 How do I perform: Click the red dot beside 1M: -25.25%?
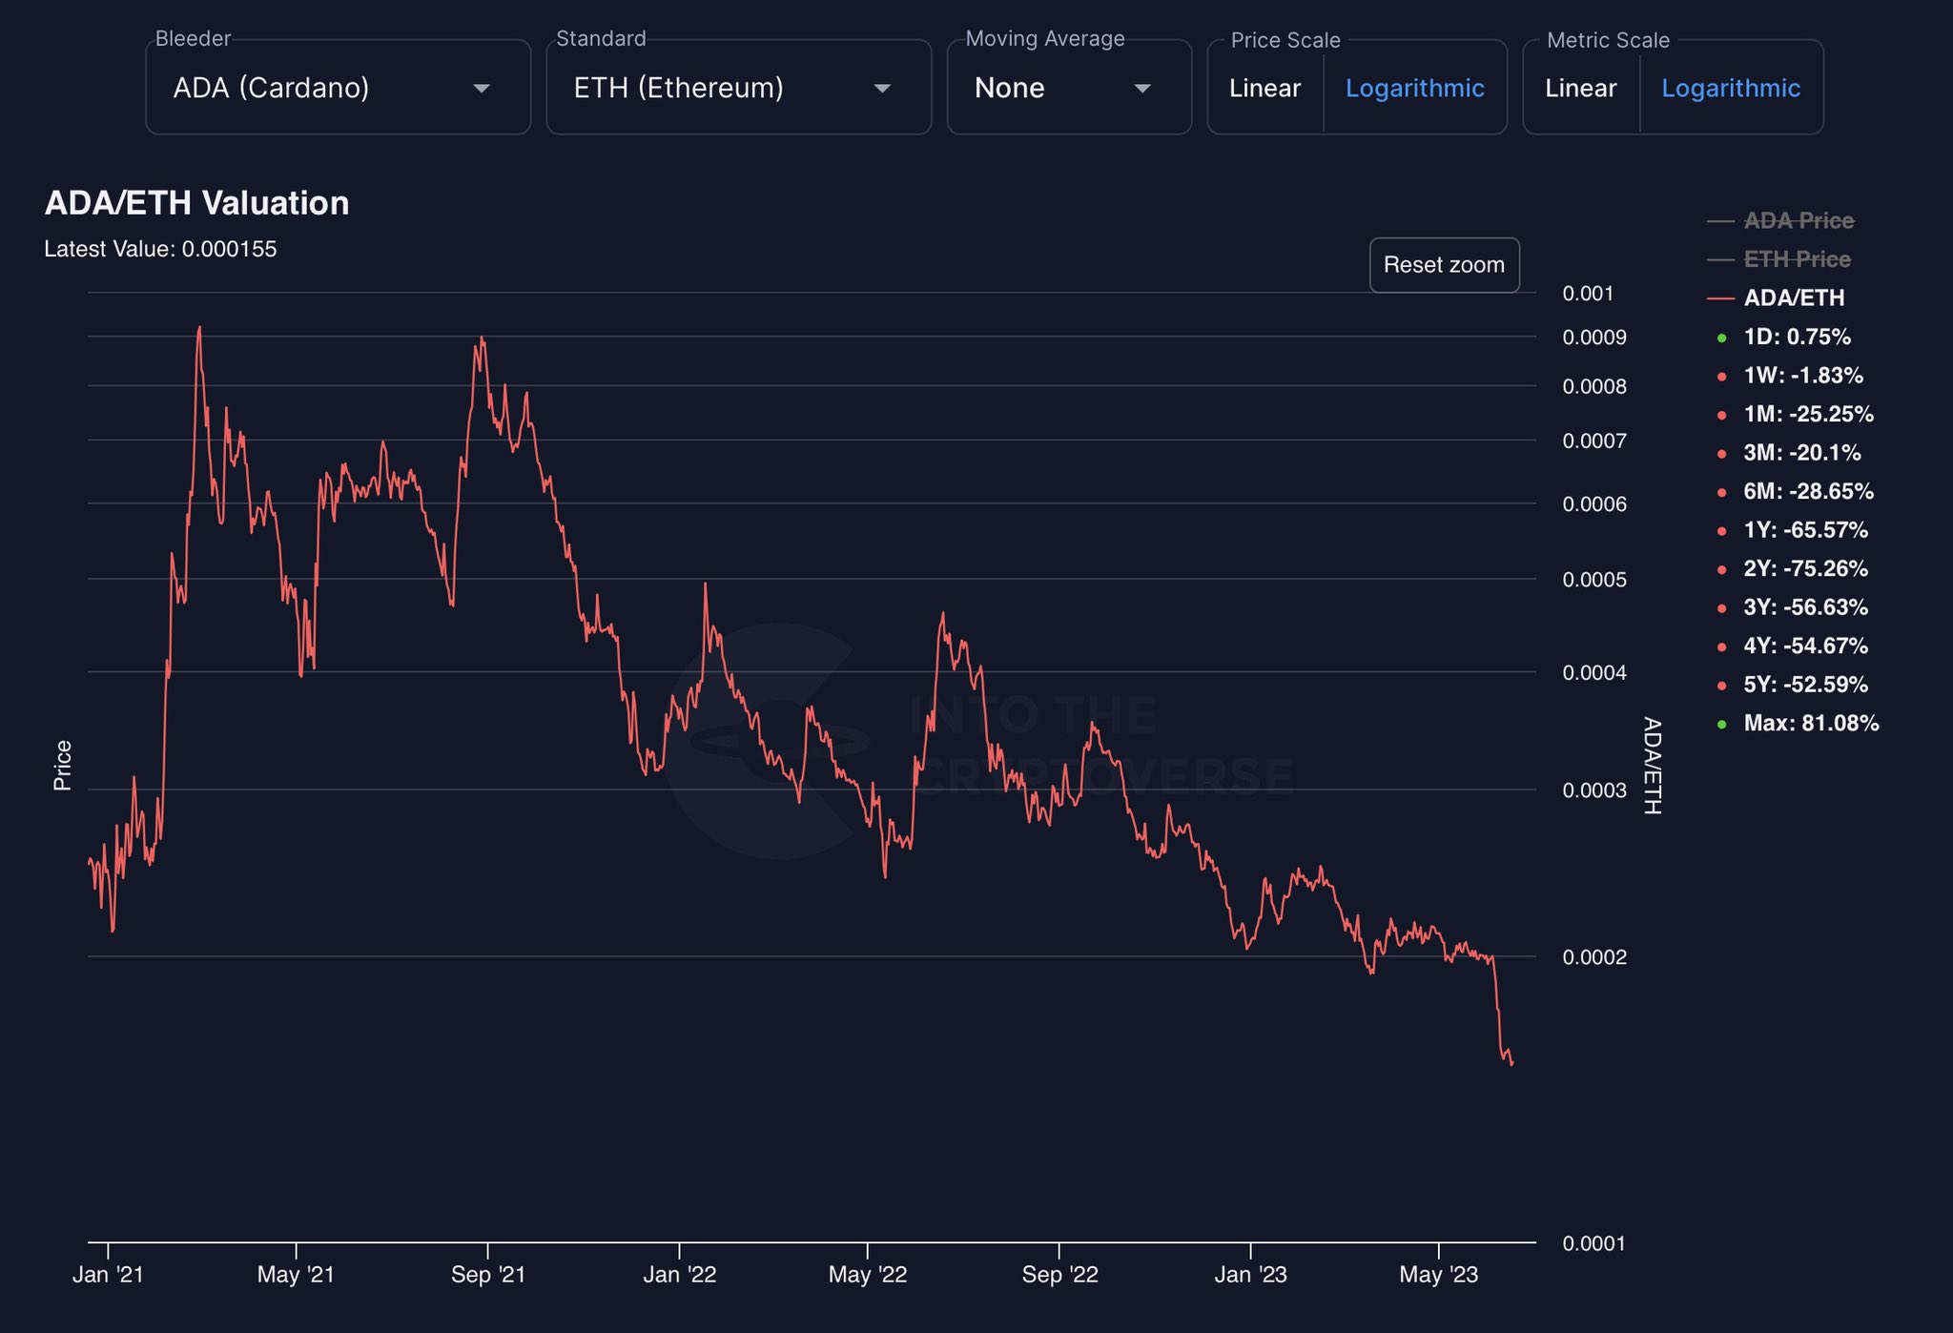click(x=1721, y=415)
